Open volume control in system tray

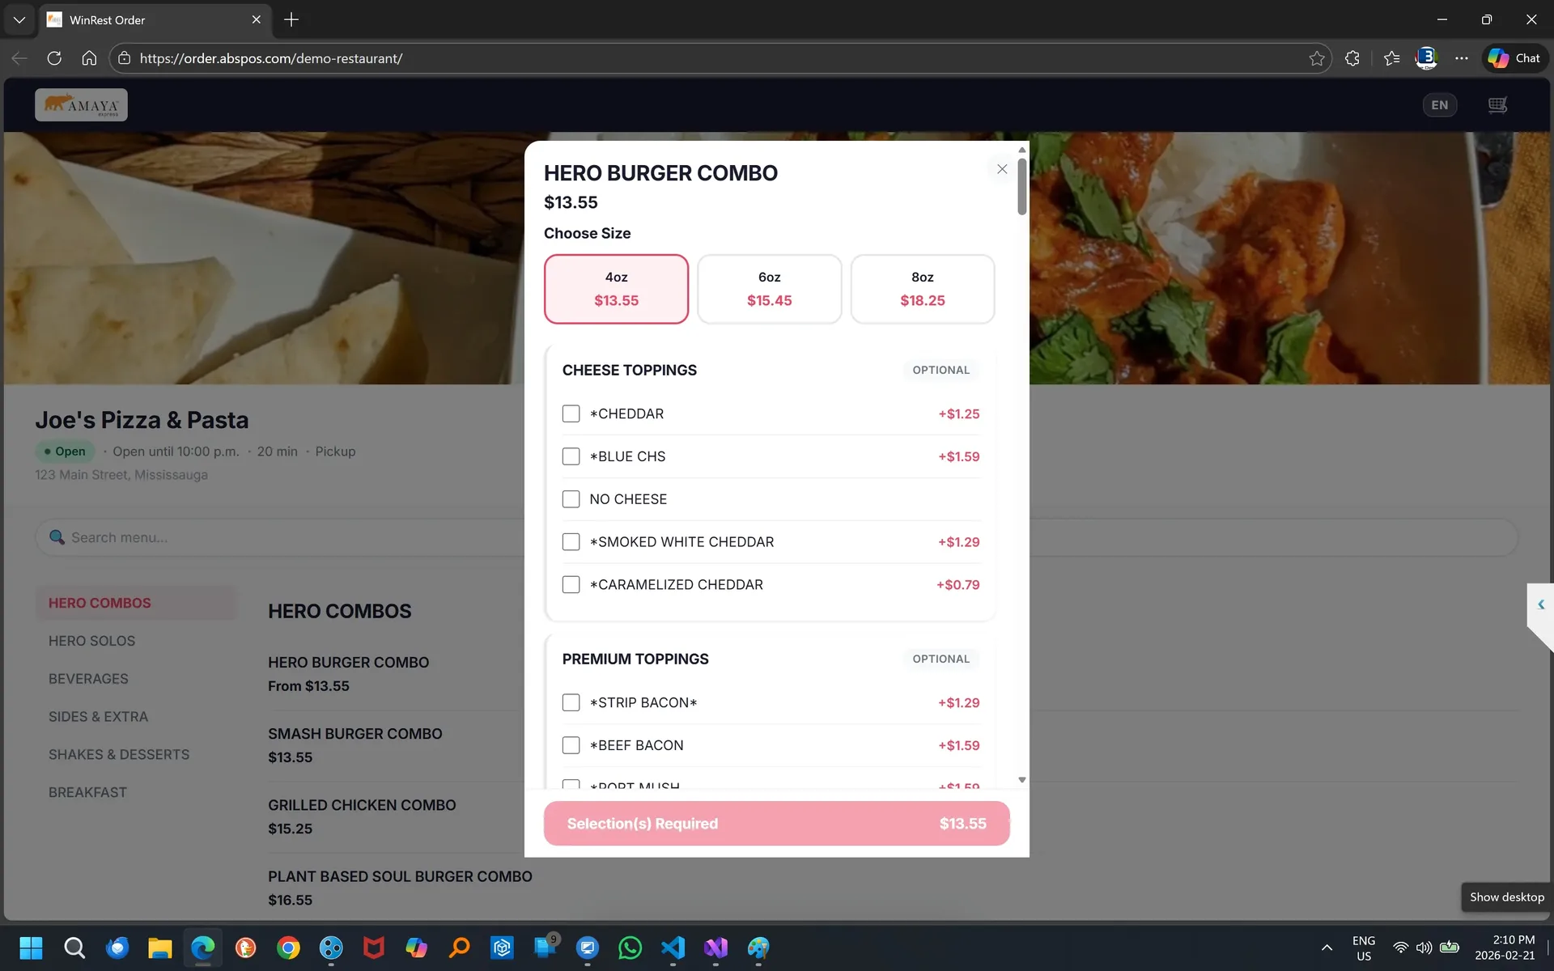1424,948
